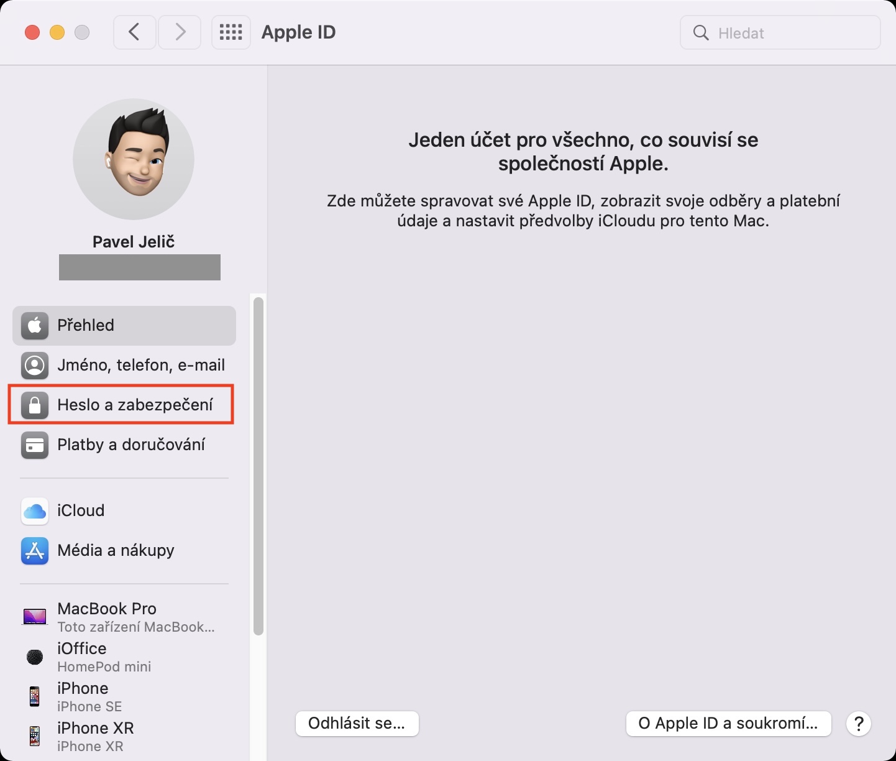This screenshot has width=896, height=761.
Task: Click the Odhlásit se… button
Action: [x=357, y=724]
